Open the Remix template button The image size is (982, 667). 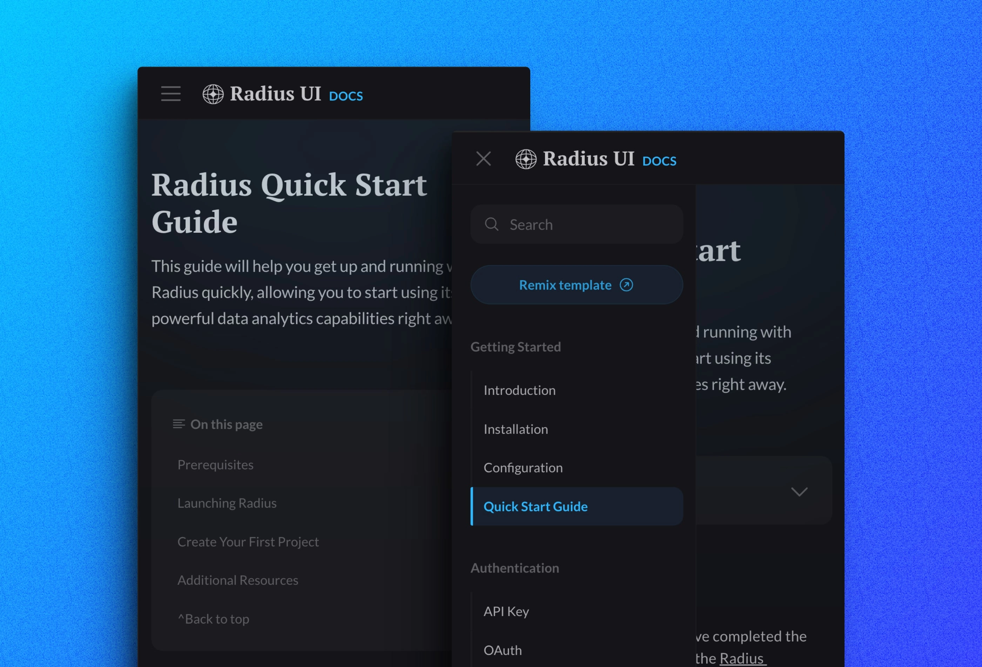click(576, 285)
